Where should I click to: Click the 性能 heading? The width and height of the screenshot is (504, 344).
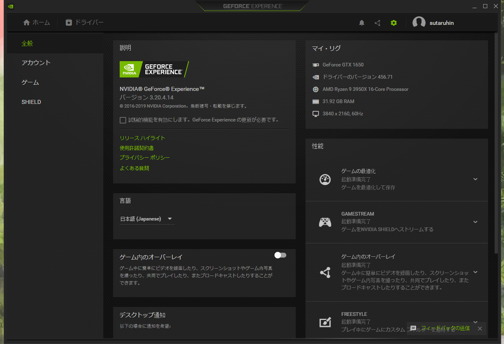pyautogui.click(x=318, y=146)
